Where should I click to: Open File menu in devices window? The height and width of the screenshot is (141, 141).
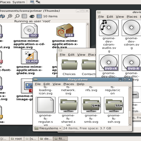pyautogui.click(x=101, y=17)
